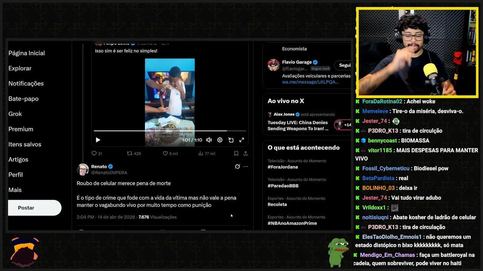
Task: Open Bate-papo messages
Action: pos(23,99)
